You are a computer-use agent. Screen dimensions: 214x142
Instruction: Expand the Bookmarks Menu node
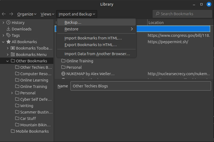pyautogui.click(x=8, y=55)
